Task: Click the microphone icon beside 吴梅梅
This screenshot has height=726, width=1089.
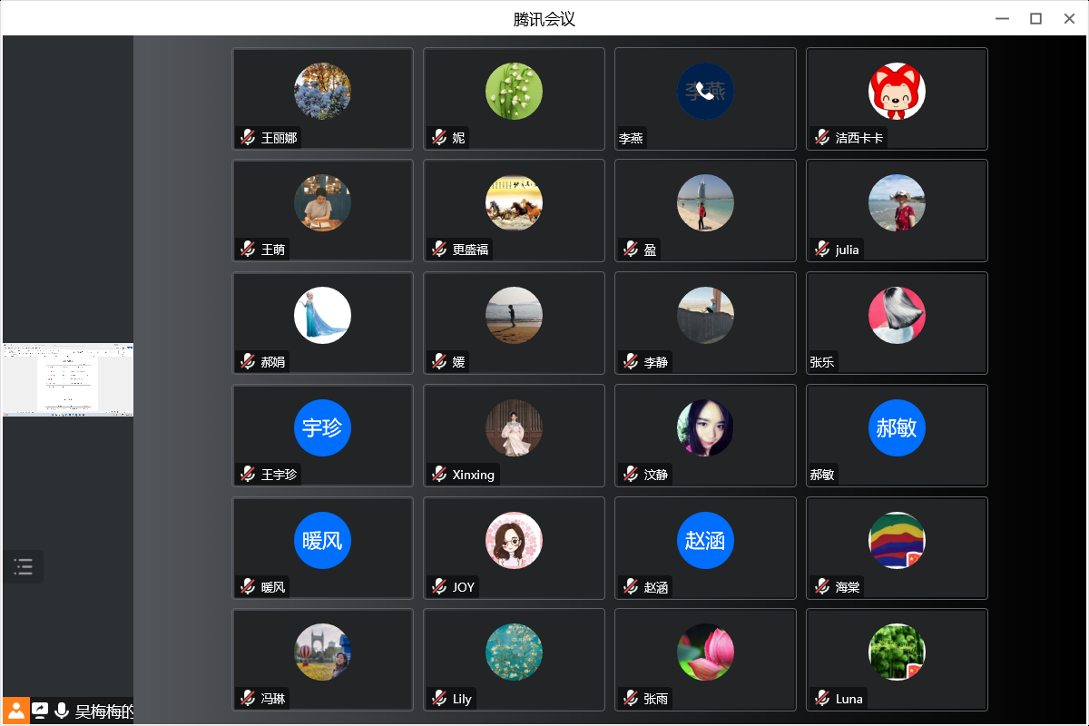Action: click(x=62, y=711)
